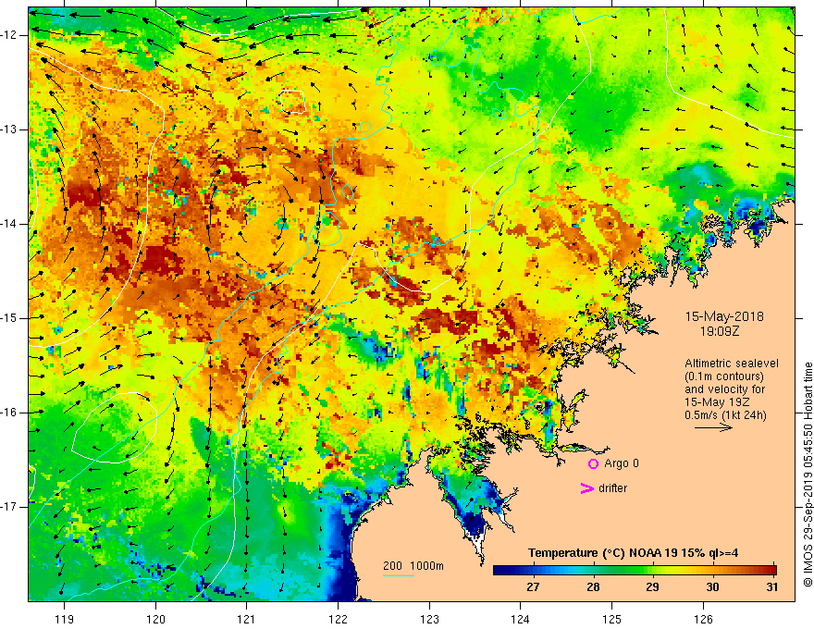Click latitude axis label -12
The width and height of the screenshot is (814, 629).
pyautogui.click(x=9, y=35)
